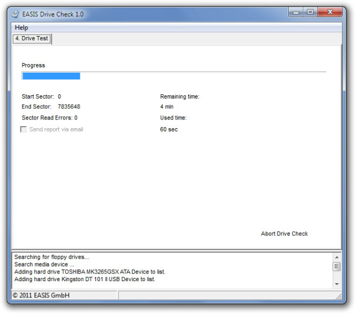This screenshot has height=314, width=356.
Task: Click the remaining time value 4 min
Action: (167, 107)
